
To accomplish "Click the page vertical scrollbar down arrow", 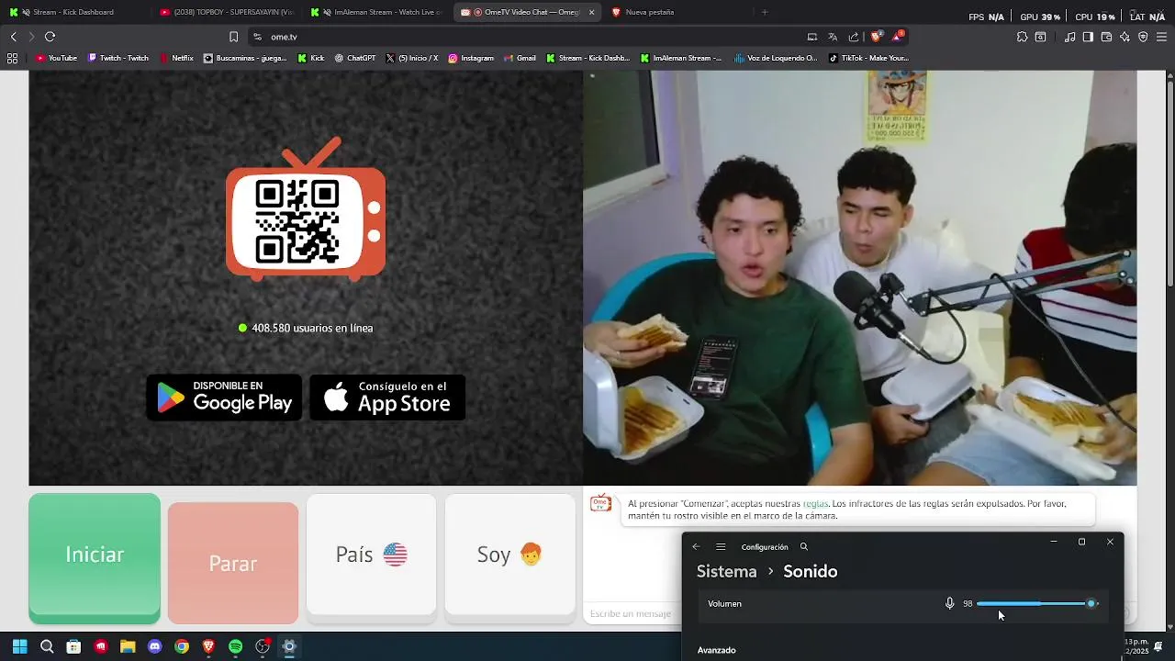I will (1169, 626).
